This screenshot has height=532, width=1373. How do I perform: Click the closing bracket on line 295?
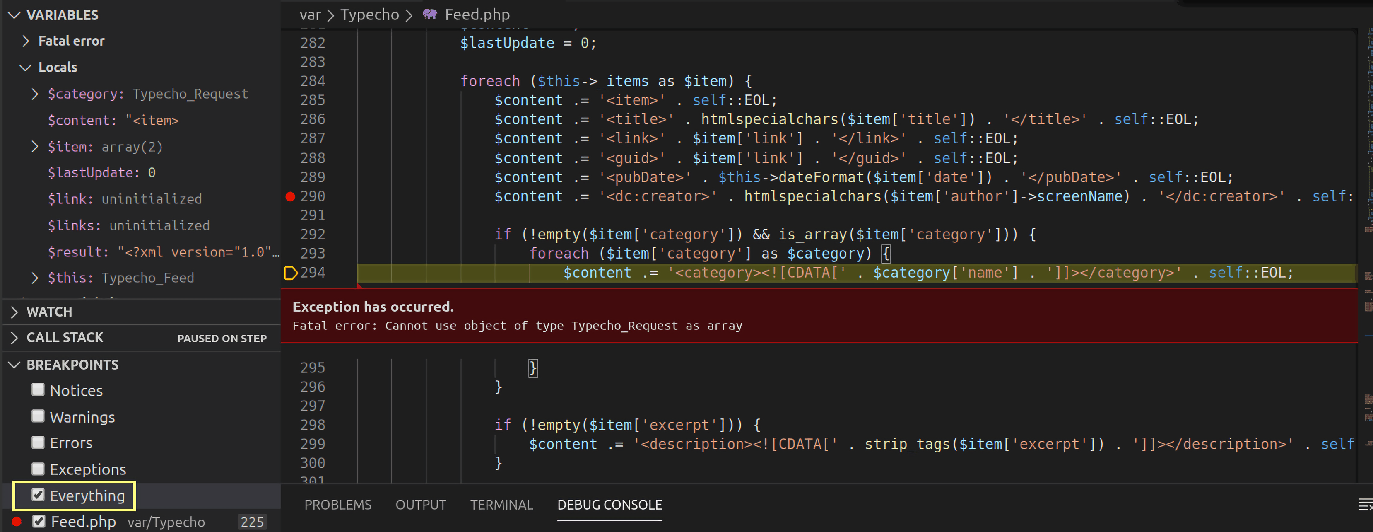click(532, 368)
